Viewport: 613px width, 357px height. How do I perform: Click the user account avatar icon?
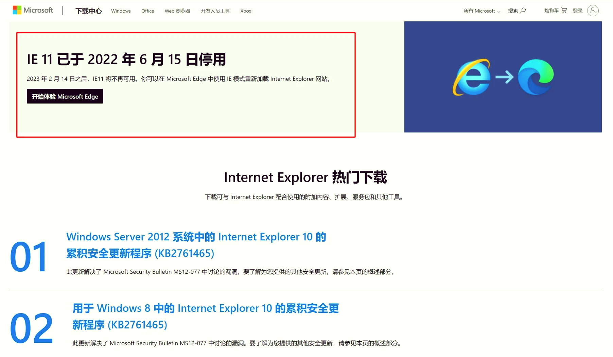[x=593, y=11]
